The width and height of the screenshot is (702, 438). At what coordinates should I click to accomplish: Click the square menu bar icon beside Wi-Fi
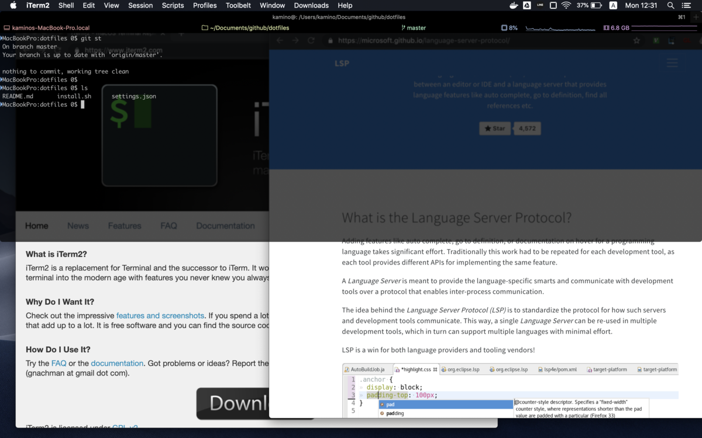click(553, 5)
